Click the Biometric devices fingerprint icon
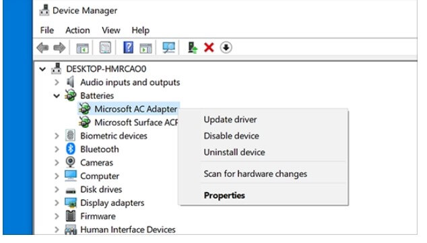This screenshot has width=427, height=243. (70, 135)
